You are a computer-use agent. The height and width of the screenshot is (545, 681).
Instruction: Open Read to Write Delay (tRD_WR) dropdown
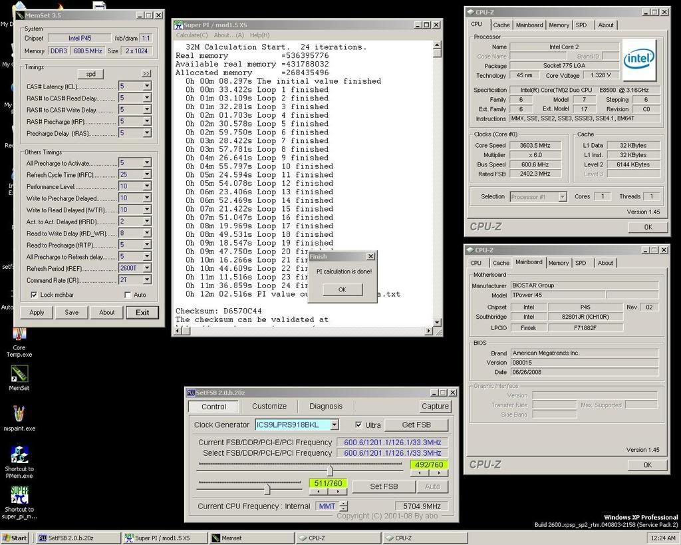click(147, 233)
